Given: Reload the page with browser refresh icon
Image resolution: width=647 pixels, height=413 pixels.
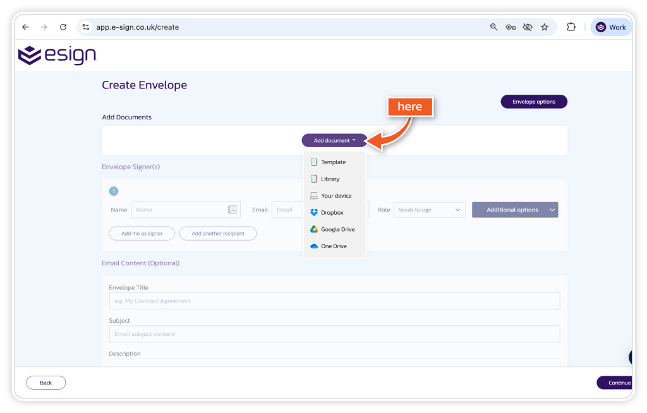Looking at the screenshot, I should tap(63, 27).
